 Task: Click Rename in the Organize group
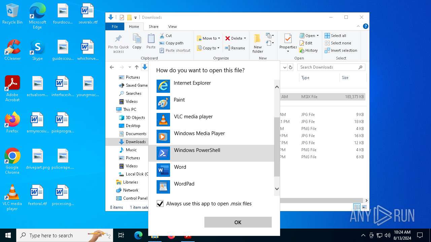point(235,48)
